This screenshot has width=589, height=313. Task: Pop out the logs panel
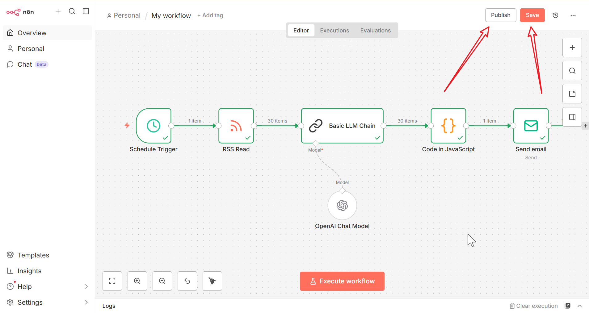click(567, 306)
